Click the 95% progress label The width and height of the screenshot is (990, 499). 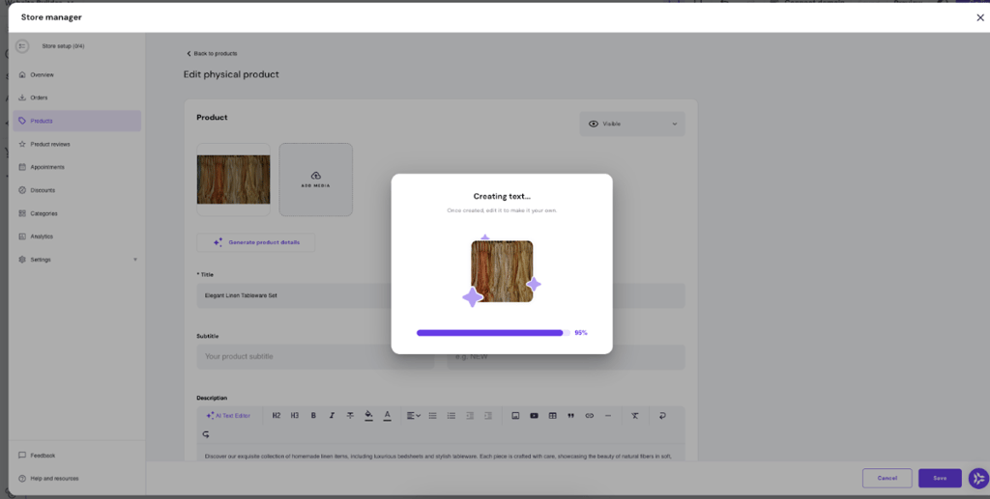581,333
